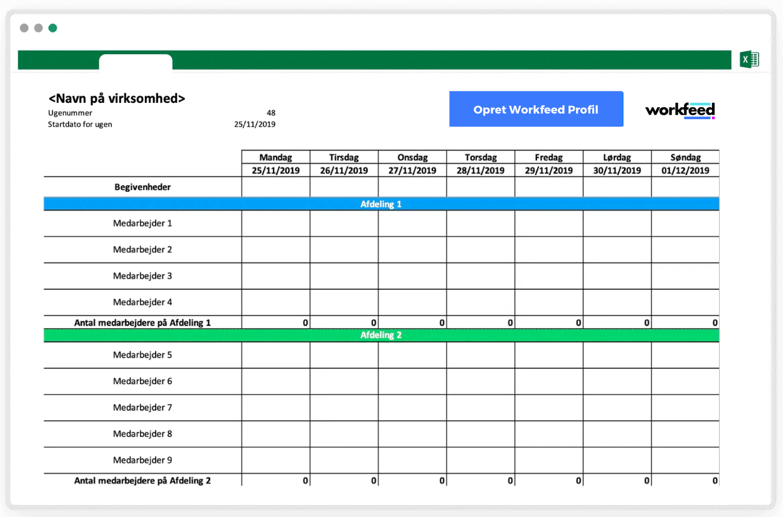Click the Medarbejder 1 cell

(x=141, y=223)
